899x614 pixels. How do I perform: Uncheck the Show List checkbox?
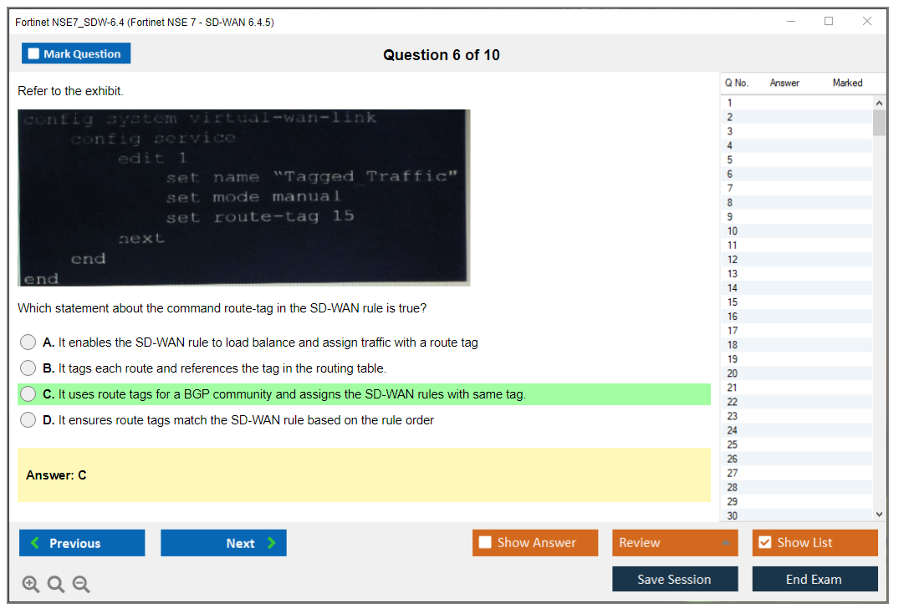[764, 543]
